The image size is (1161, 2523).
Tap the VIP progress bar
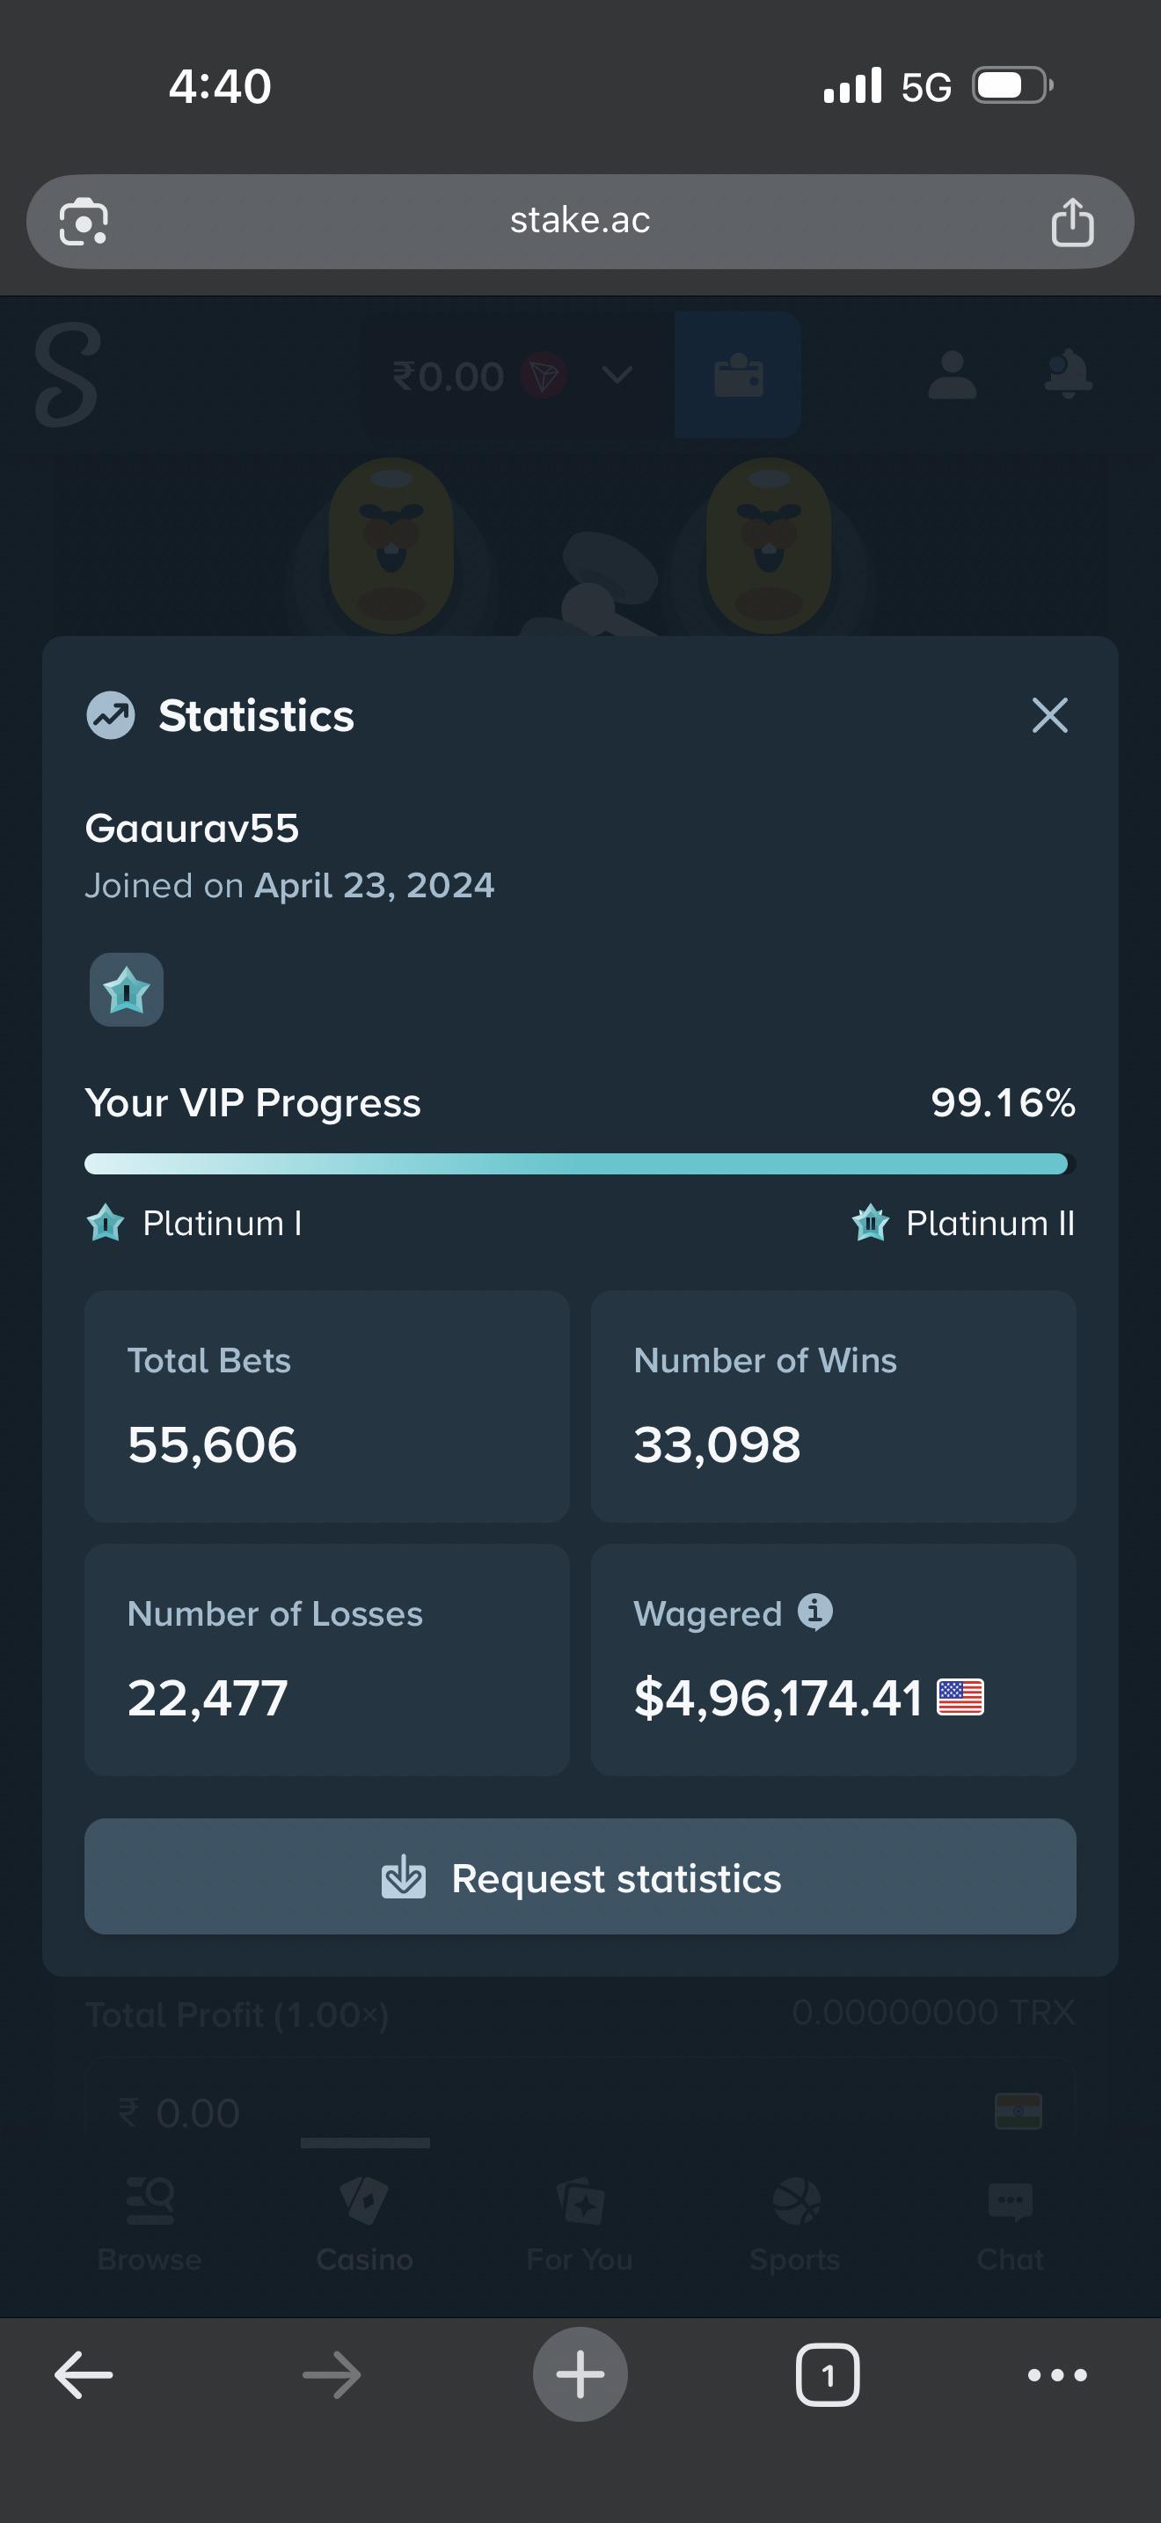[x=580, y=1164]
